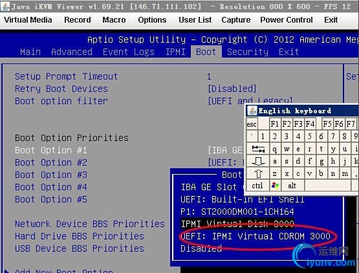Image resolution: width=359 pixels, height=273 pixels.
Task: Click the 5 key on virtual keyboard
Action: [x=310, y=136]
